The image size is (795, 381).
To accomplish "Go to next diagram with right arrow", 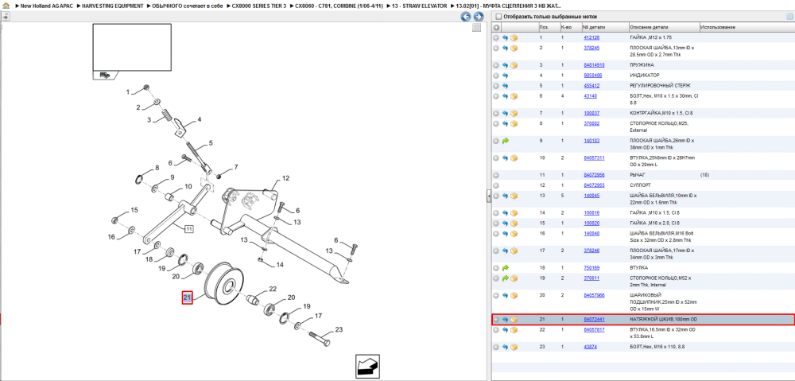I will [478, 16].
